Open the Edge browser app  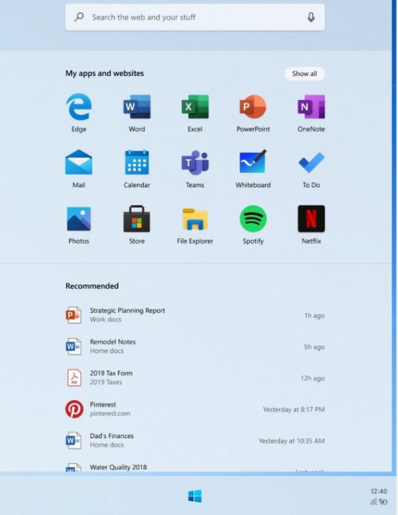[x=79, y=107]
